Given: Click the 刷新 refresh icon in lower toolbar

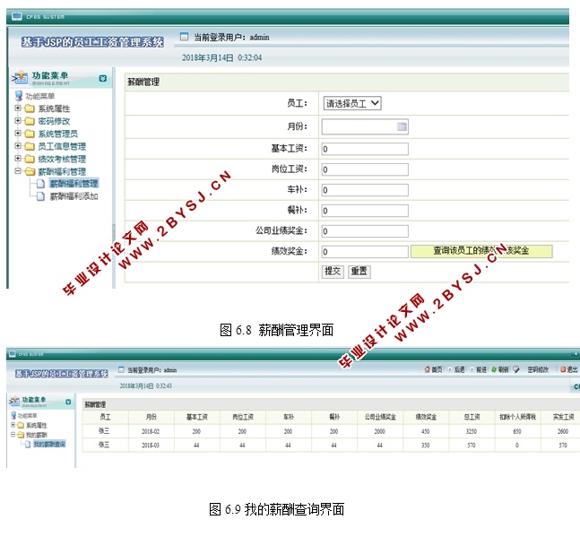Looking at the screenshot, I should pos(494,369).
